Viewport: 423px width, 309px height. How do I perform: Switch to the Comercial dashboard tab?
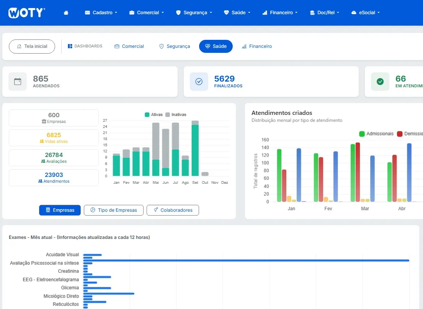point(129,46)
